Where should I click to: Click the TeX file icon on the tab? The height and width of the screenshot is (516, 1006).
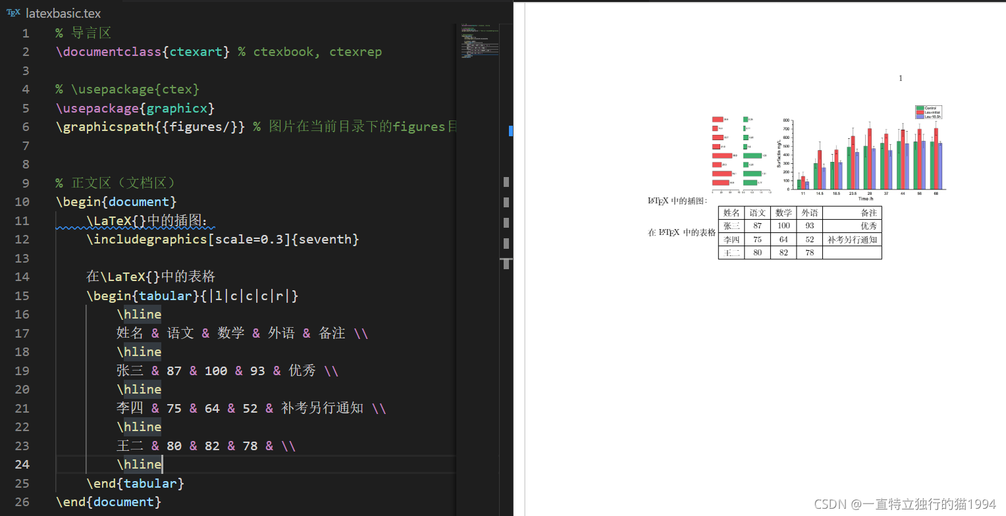tap(14, 13)
